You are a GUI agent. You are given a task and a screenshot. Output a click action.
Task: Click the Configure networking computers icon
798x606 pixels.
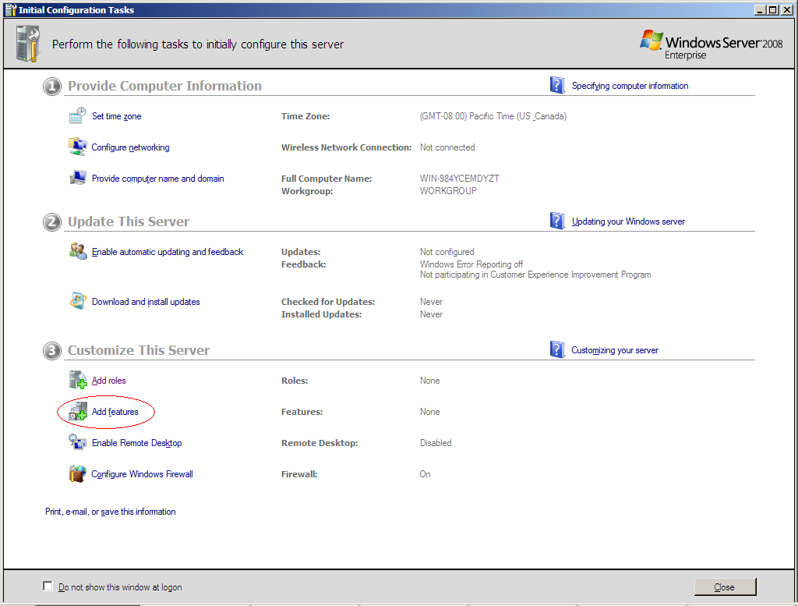(77, 147)
